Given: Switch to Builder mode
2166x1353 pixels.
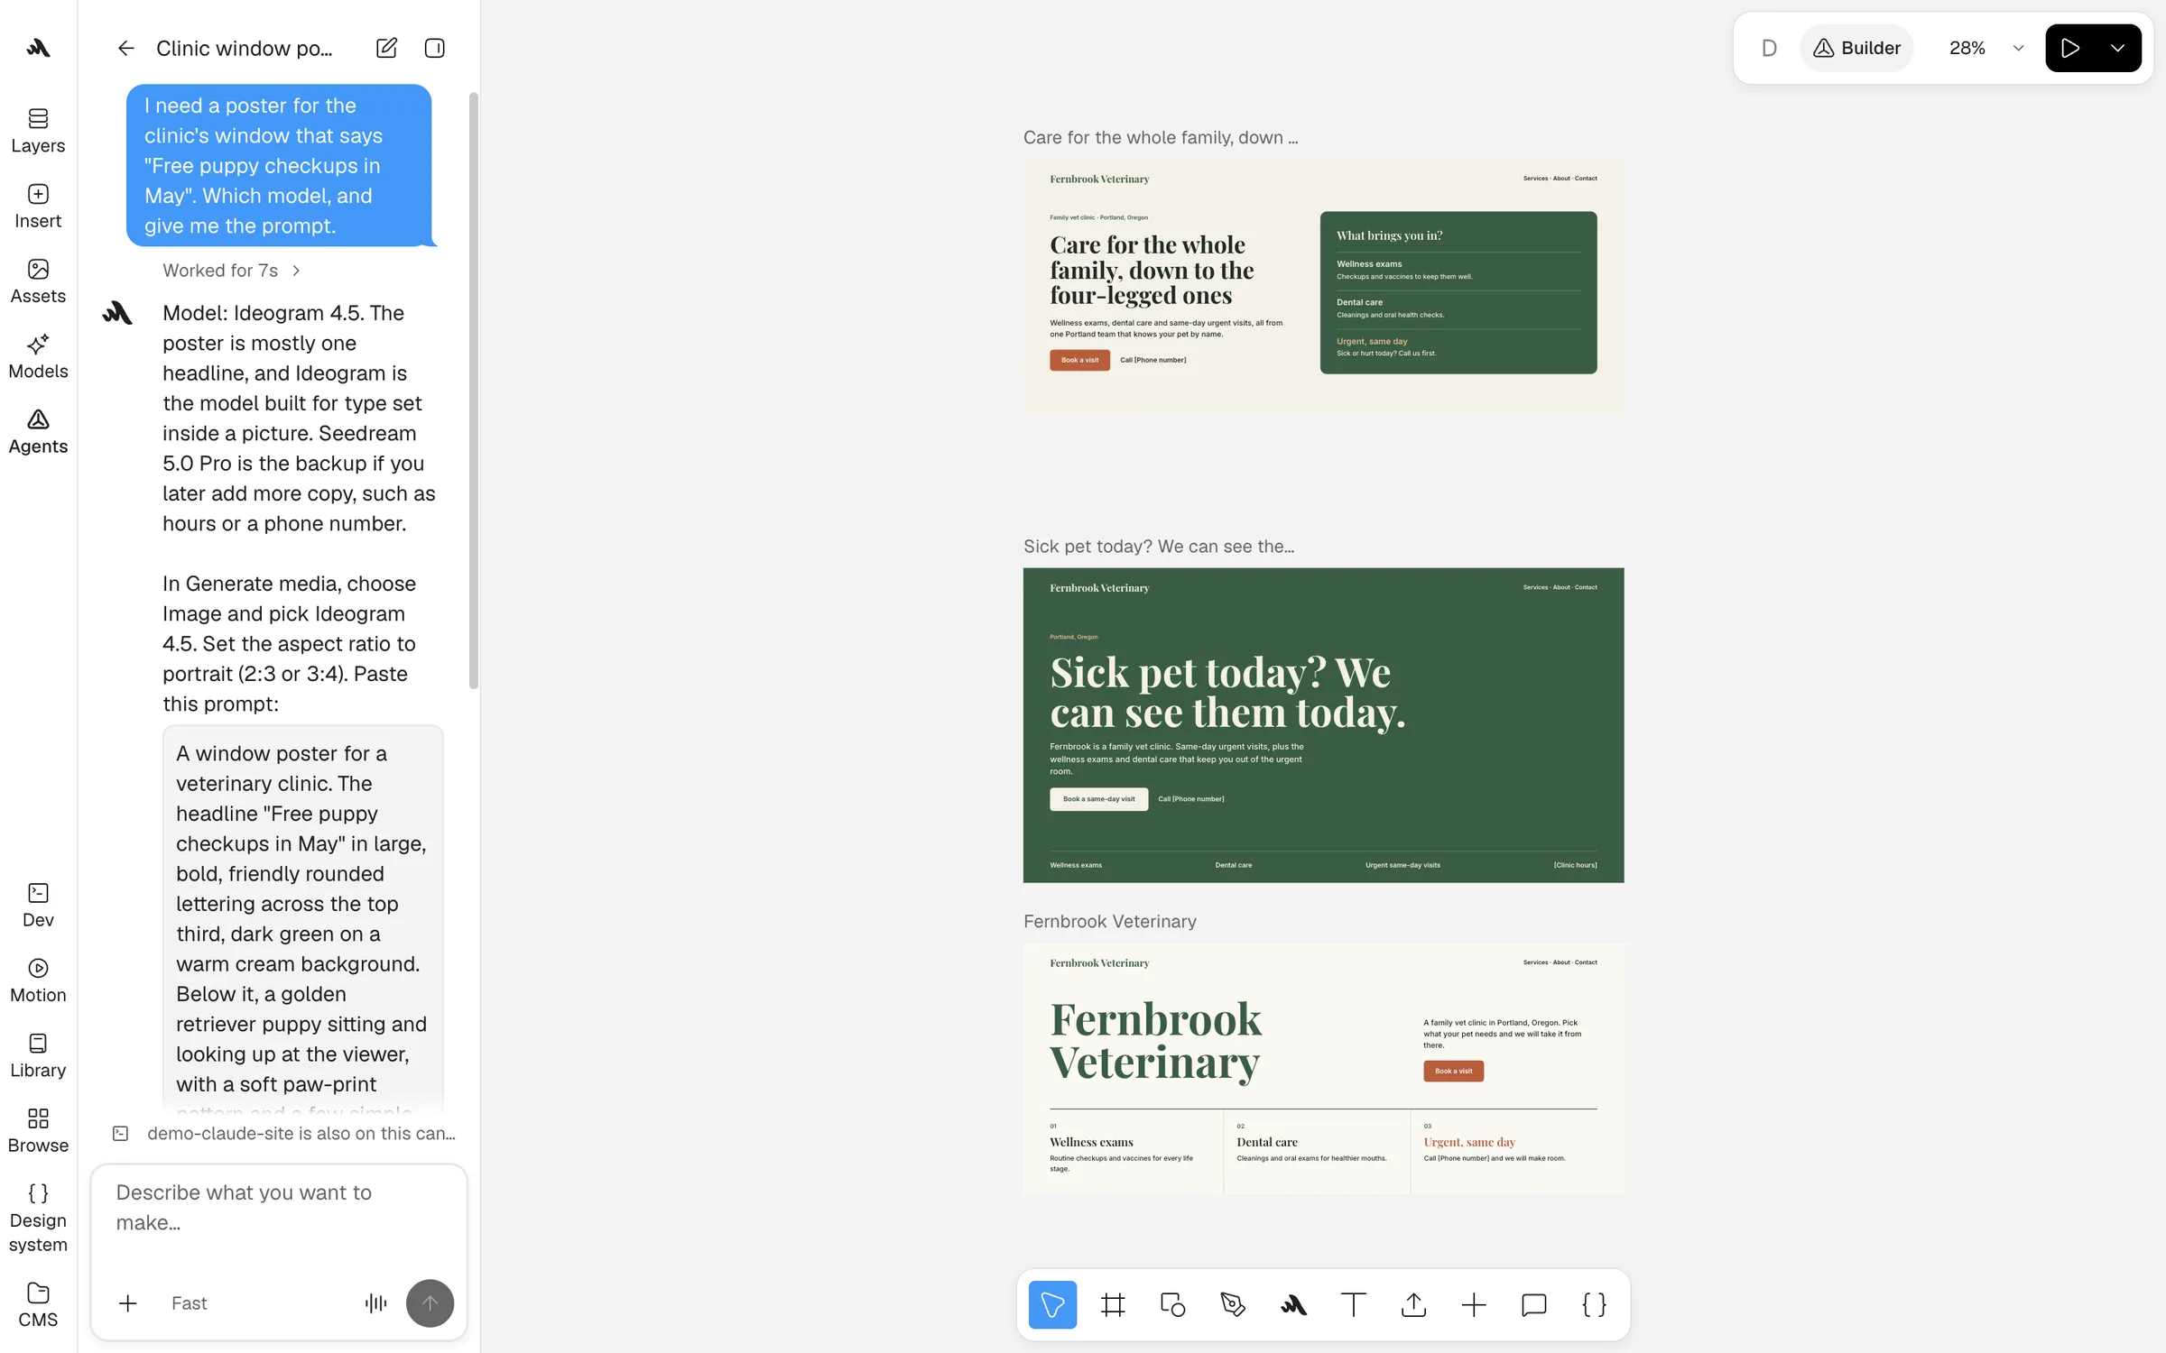Looking at the screenshot, I should pyautogui.click(x=1856, y=48).
